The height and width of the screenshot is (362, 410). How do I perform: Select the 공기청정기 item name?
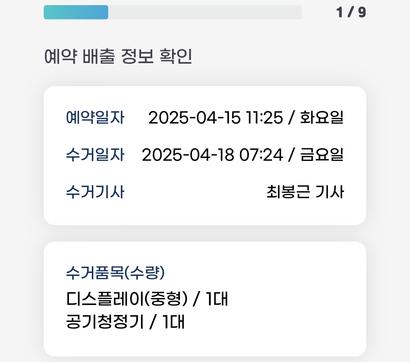105,323
